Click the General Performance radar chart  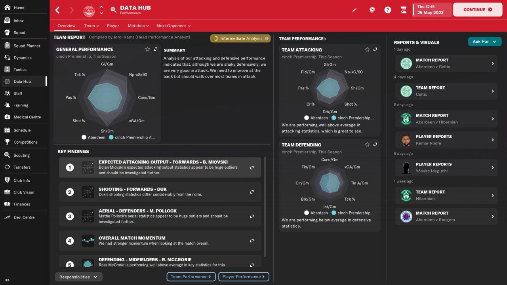pyautogui.click(x=107, y=97)
